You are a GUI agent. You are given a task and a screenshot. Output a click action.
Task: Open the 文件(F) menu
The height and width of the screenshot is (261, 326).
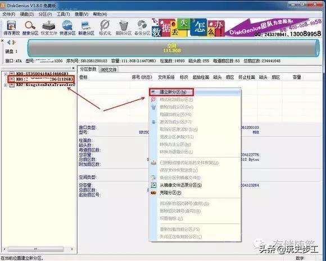pyautogui.click(x=9, y=15)
